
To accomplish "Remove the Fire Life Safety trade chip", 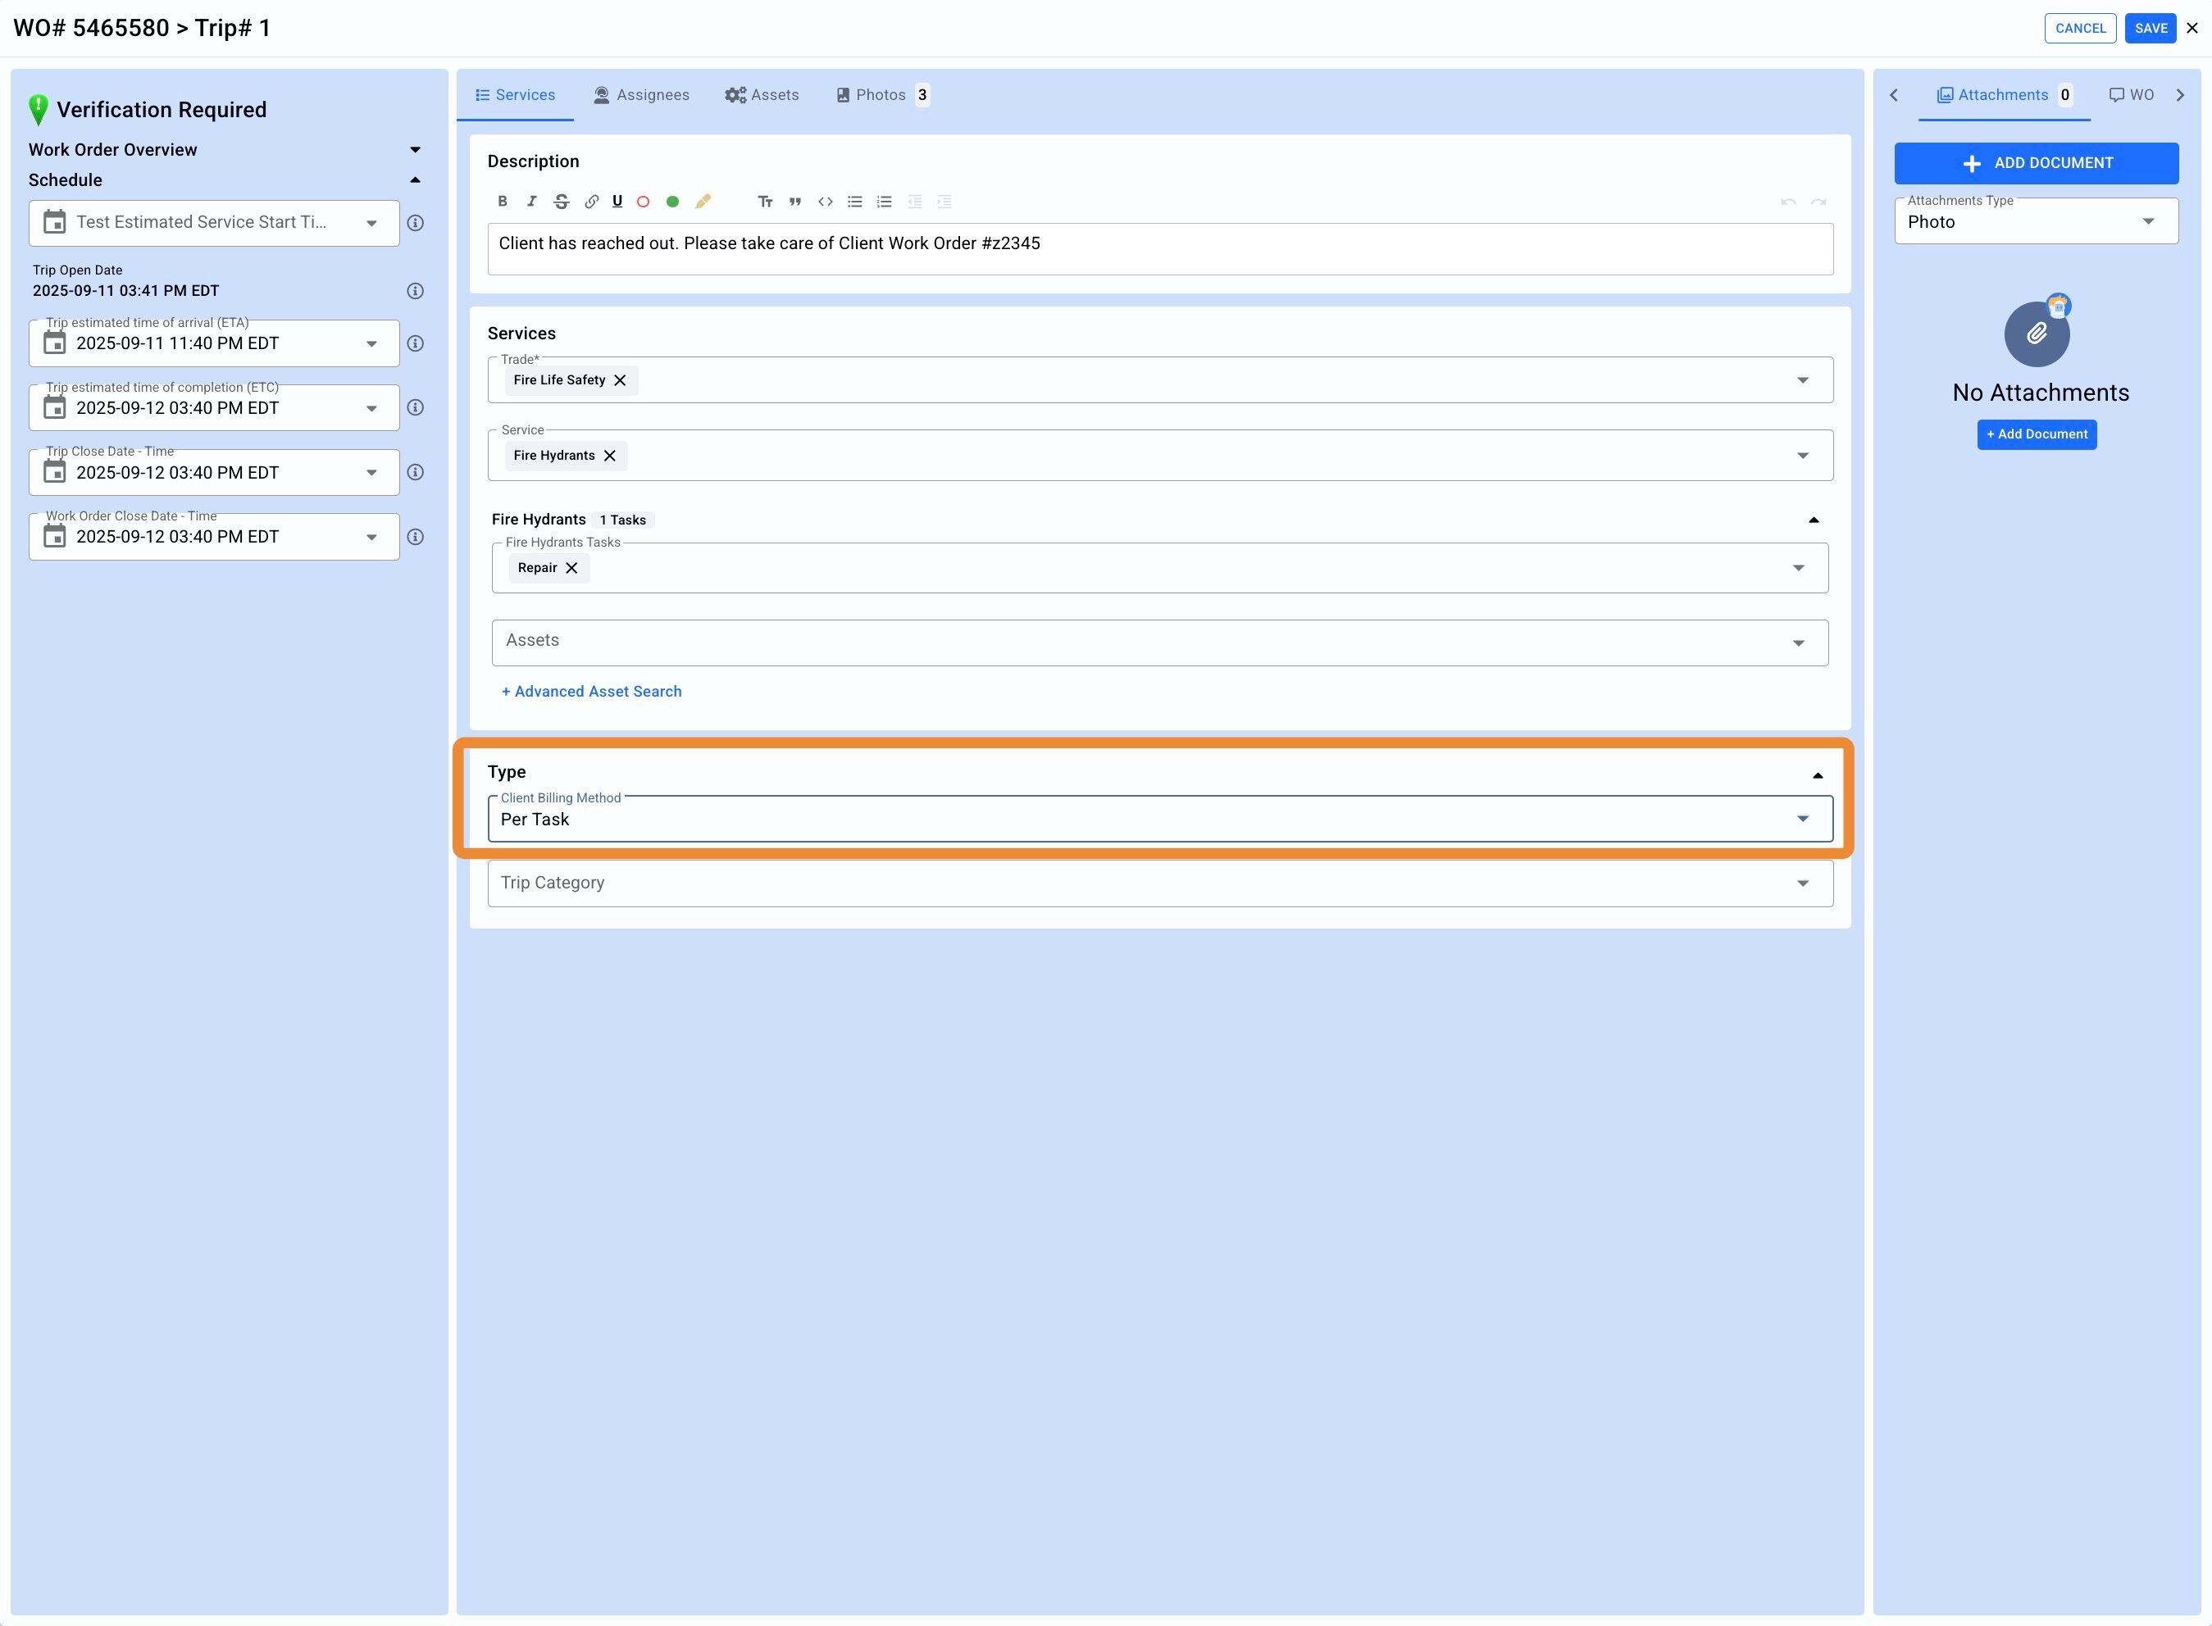I will tap(620, 380).
